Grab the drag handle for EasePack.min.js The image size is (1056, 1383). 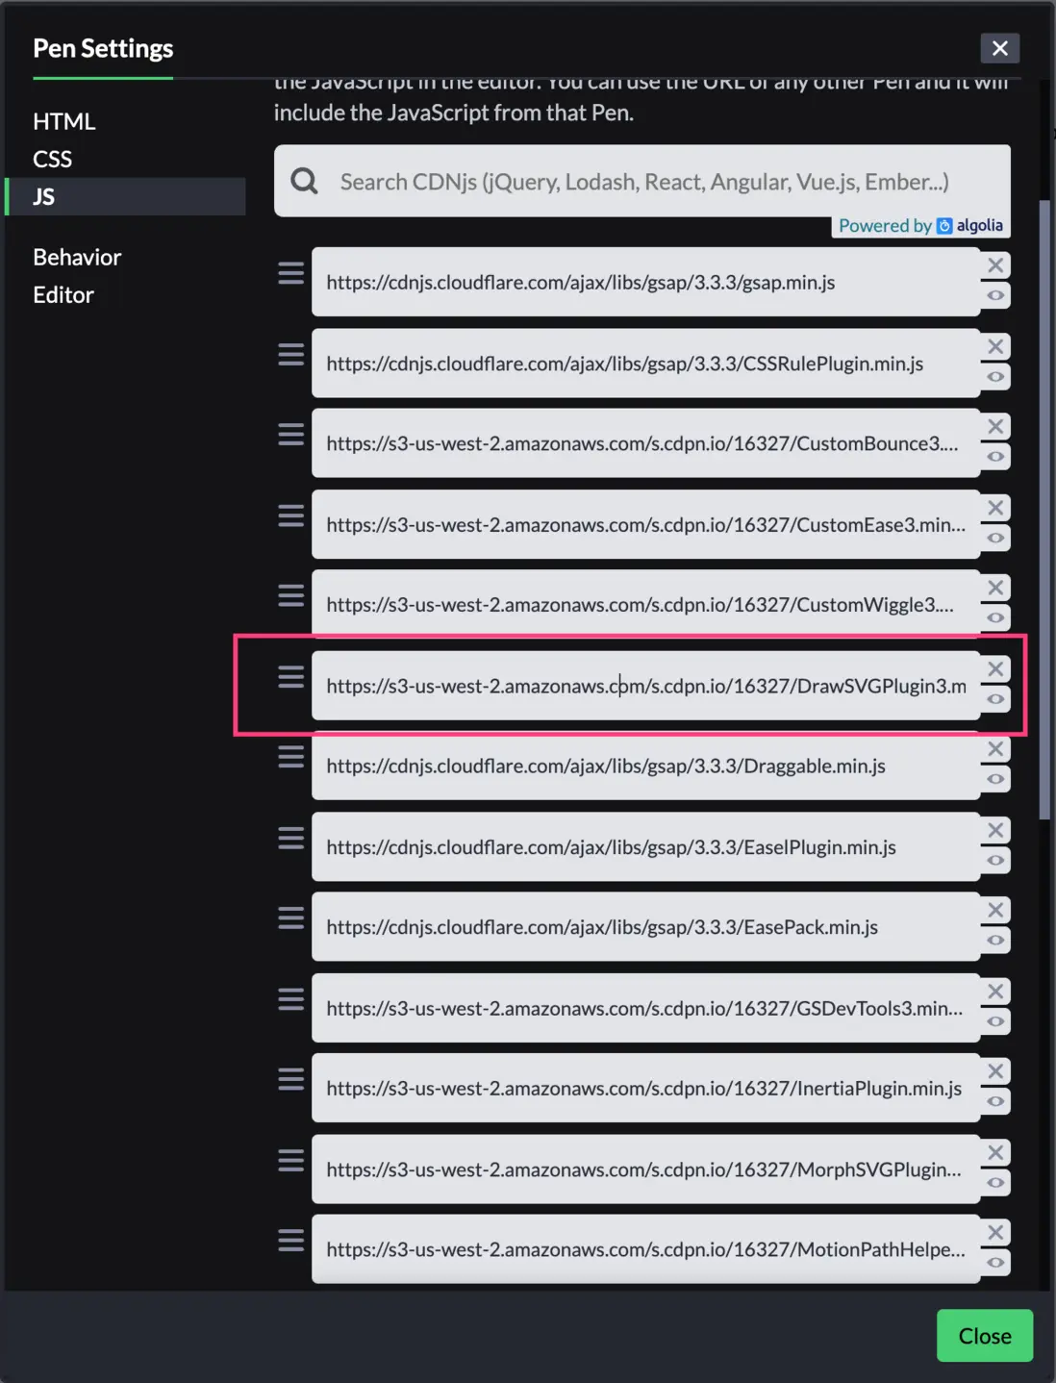tap(290, 918)
